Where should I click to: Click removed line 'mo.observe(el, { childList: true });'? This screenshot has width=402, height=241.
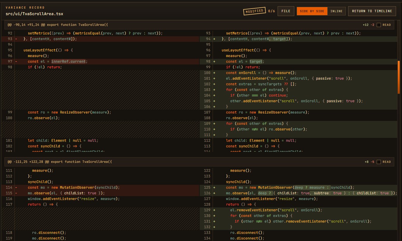click(100, 193)
